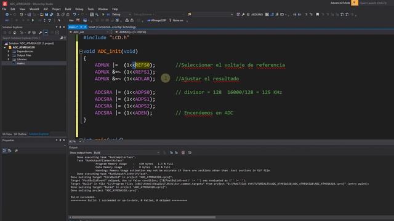Open the File menu
The image size is (394, 221).
coord(4,9)
